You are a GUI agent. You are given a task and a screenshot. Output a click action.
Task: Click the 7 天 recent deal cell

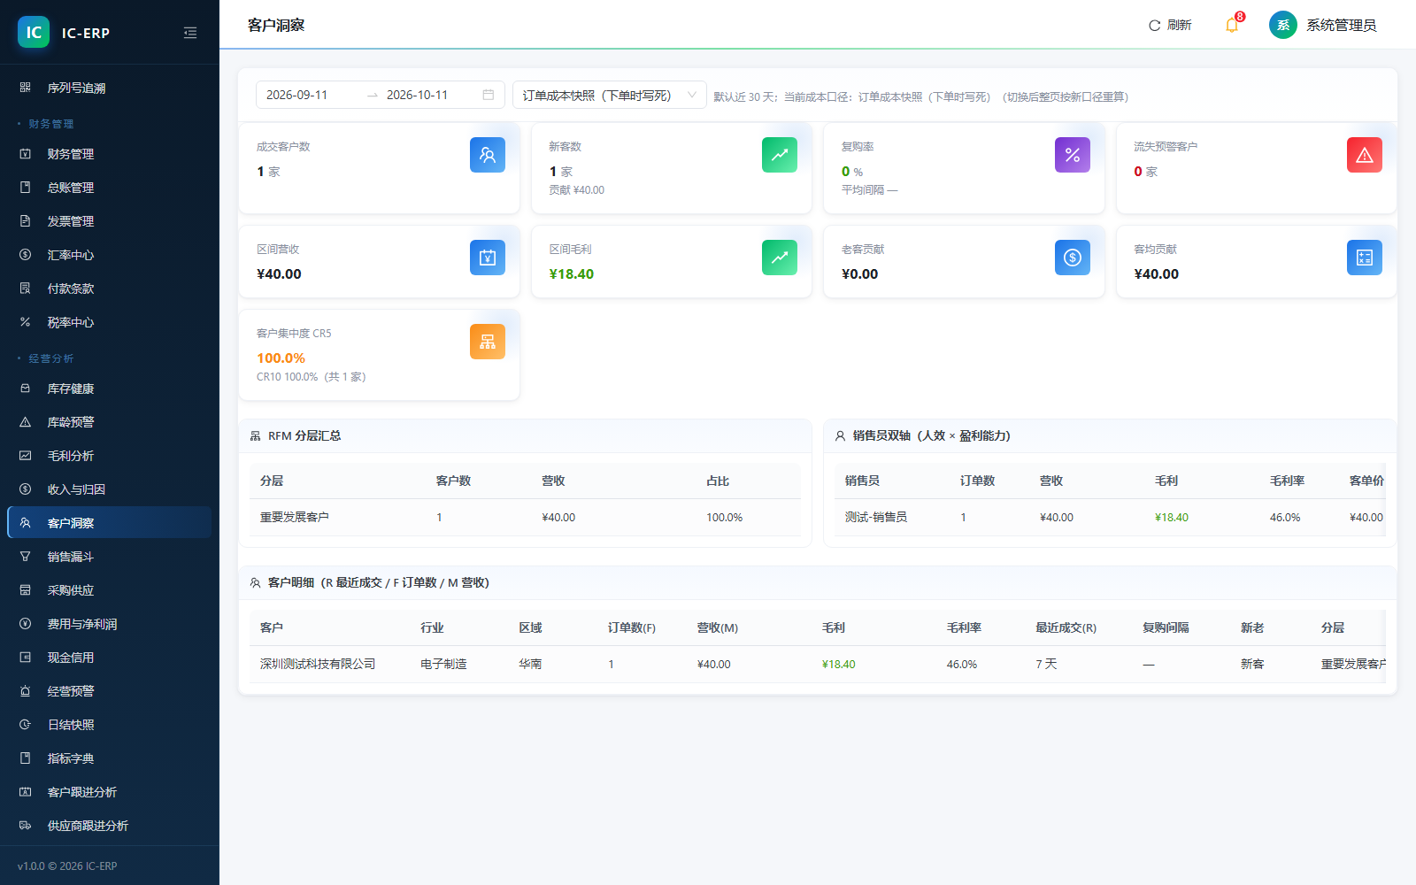pyautogui.click(x=1046, y=665)
